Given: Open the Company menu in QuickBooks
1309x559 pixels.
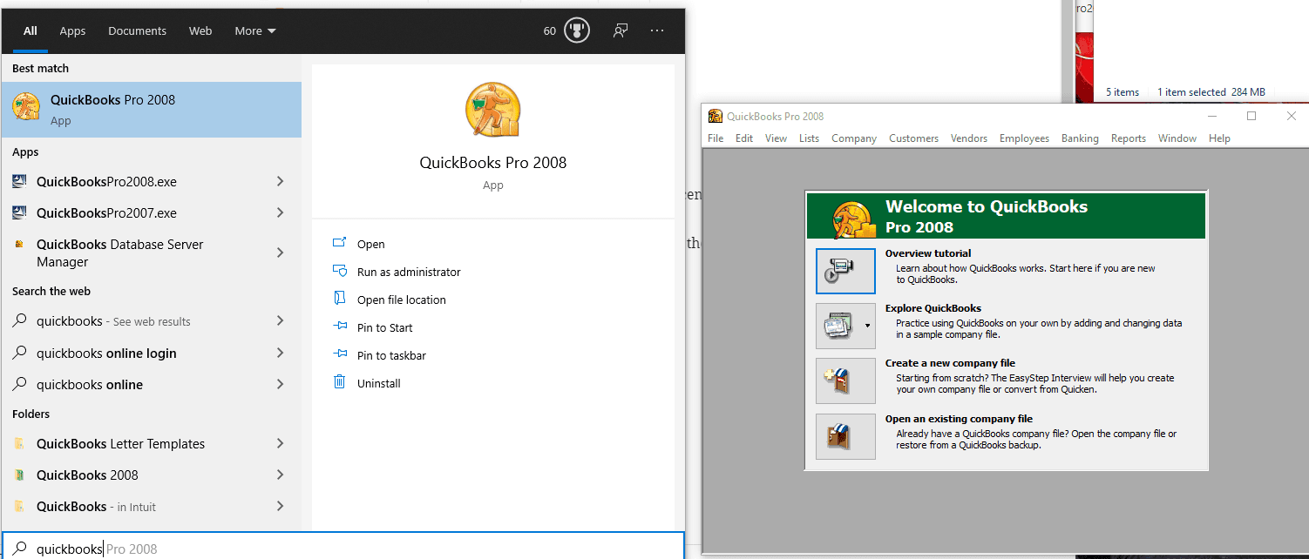Looking at the screenshot, I should [854, 138].
